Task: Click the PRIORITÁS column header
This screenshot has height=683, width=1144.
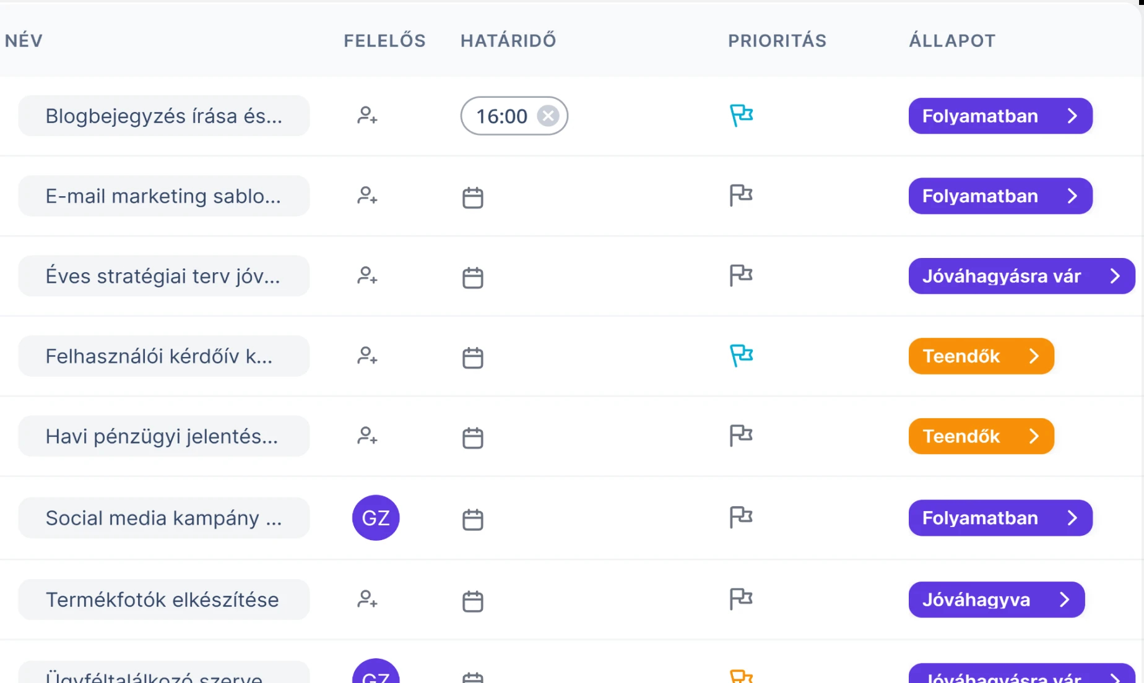Action: pos(777,41)
